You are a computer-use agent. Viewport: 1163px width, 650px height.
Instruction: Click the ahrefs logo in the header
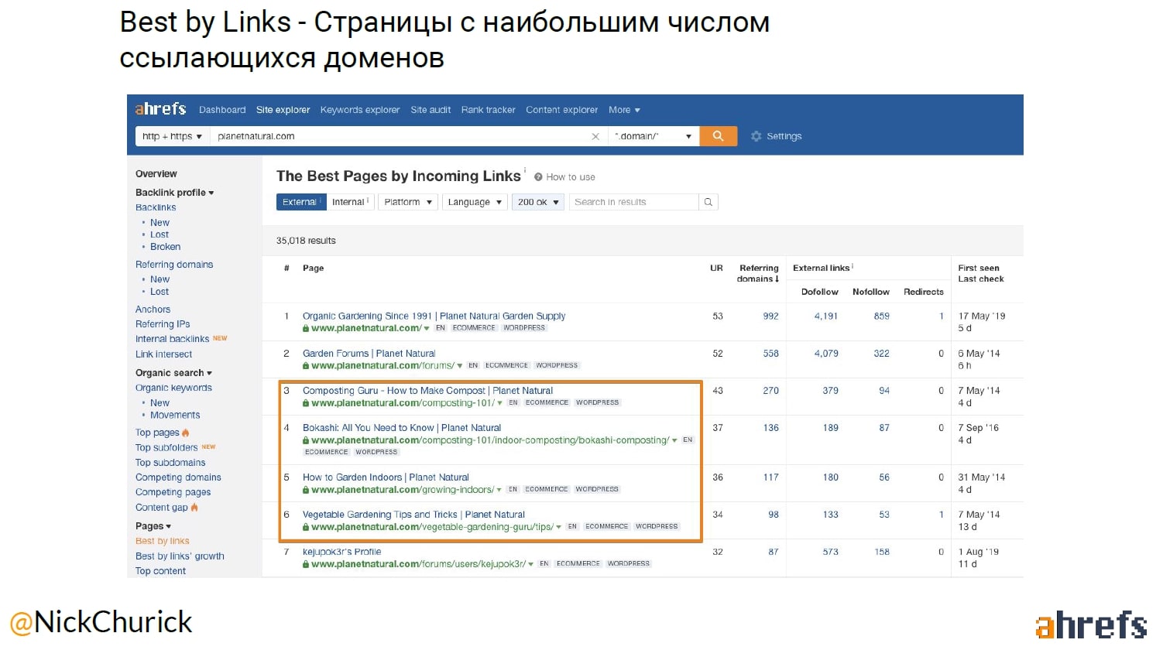click(x=161, y=109)
